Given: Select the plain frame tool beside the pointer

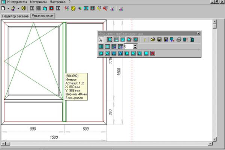Looking at the screenshot, I should click(109, 39).
